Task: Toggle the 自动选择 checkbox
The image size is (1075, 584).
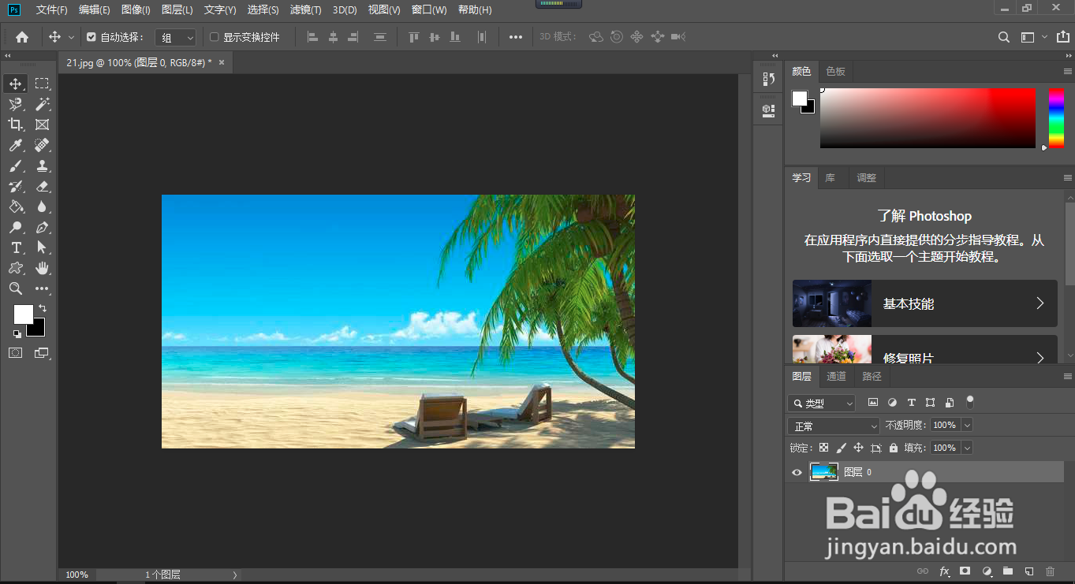Action: pyautogui.click(x=91, y=37)
